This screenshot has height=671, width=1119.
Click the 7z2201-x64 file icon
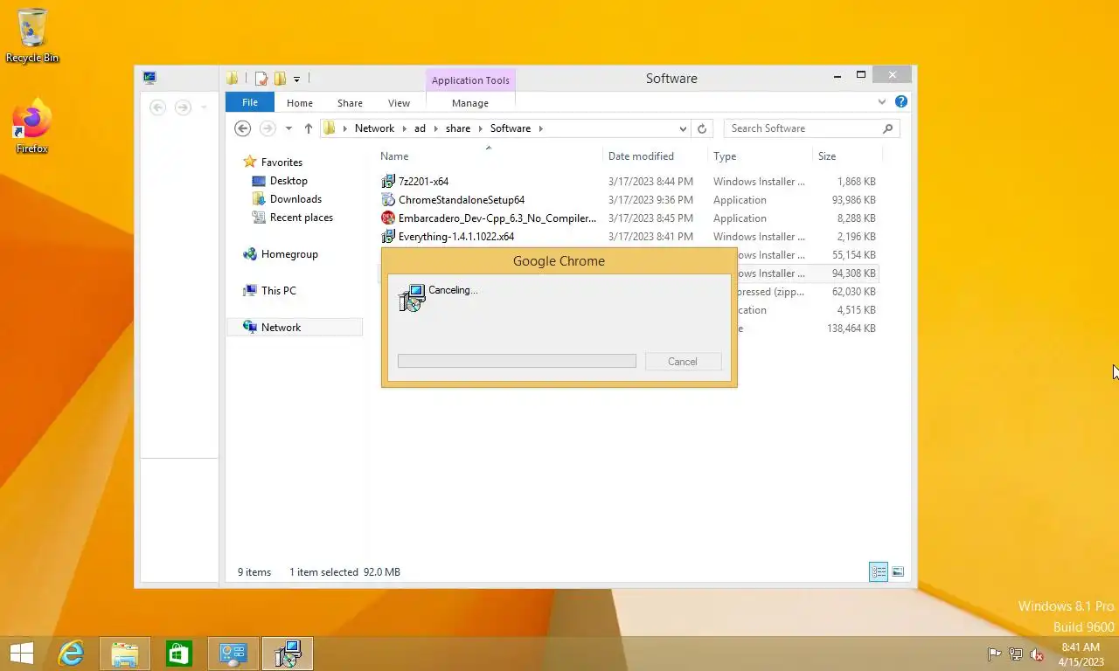tap(388, 182)
